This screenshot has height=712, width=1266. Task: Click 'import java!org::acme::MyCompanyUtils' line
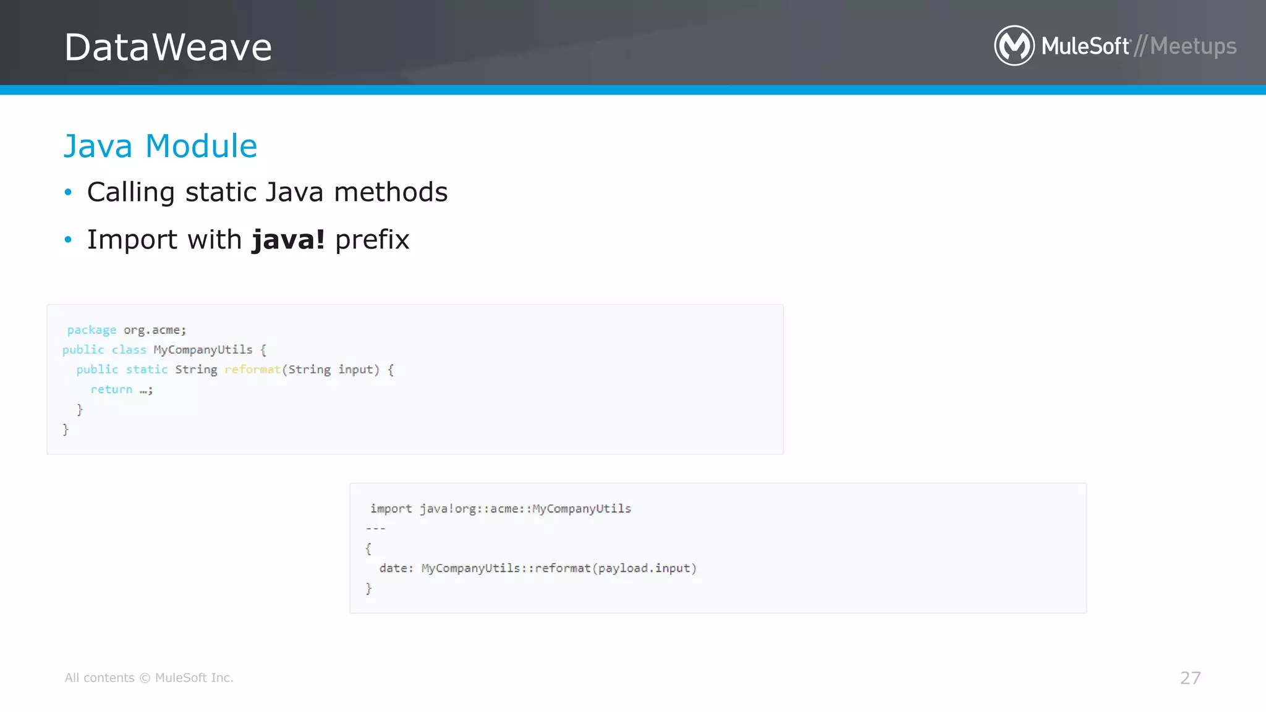pyautogui.click(x=501, y=509)
